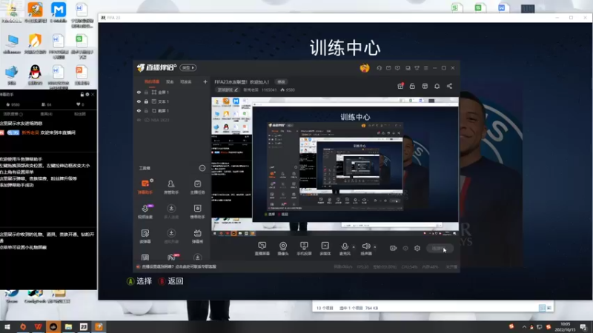593x333 pixels.
Task: Open 活跃度榜 tab in 弹幕助手 panel
Action: tap(13, 114)
